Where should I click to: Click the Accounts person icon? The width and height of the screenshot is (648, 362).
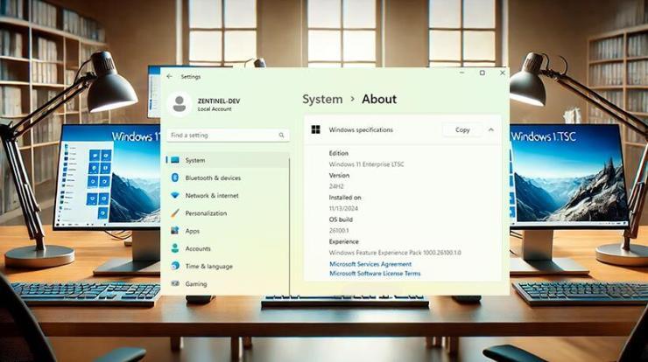[175, 248]
